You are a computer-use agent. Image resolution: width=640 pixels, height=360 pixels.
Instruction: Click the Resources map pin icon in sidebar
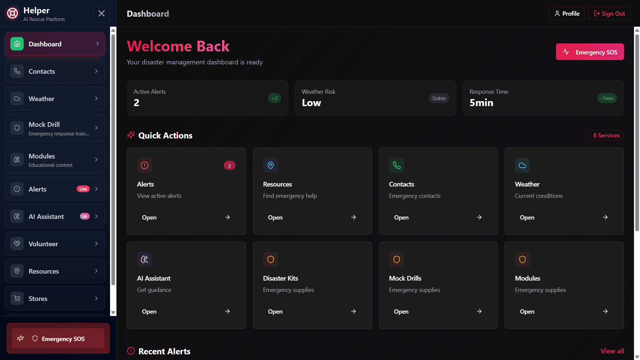17,271
